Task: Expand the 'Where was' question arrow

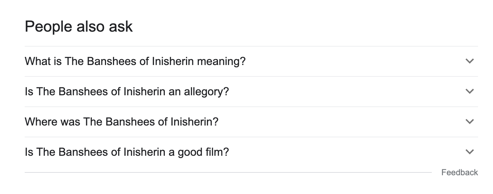Action: 469,122
